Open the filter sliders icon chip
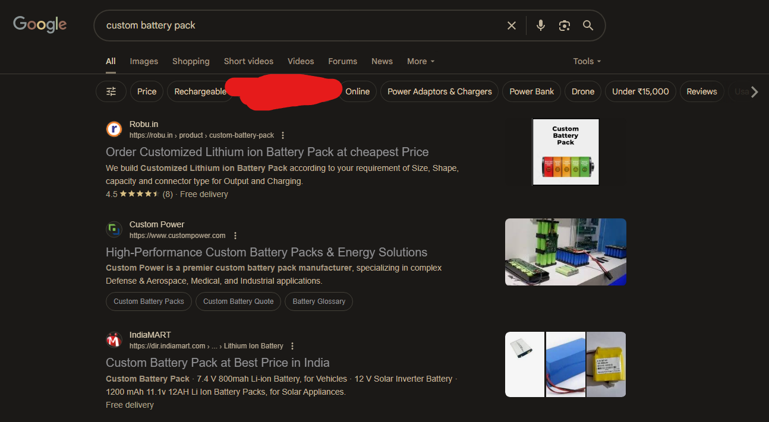 [111, 91]
